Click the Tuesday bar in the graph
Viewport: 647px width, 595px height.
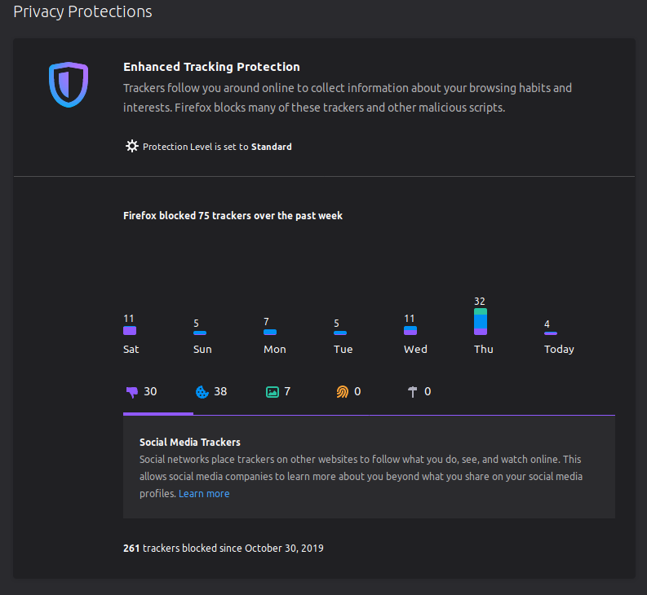[x=340, y=333]
